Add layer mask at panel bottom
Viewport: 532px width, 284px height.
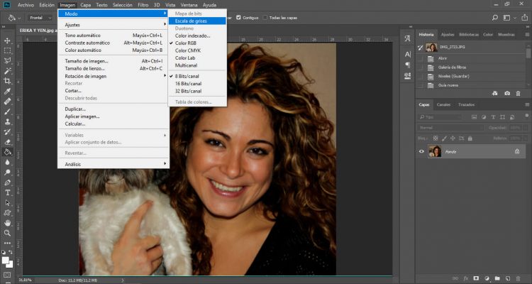click(476, 278)
